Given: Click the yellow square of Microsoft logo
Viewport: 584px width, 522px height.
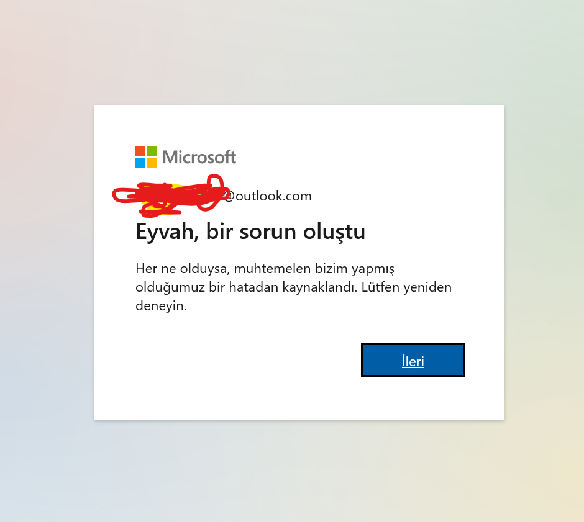Looking at the screenshot, I should 152,163.
